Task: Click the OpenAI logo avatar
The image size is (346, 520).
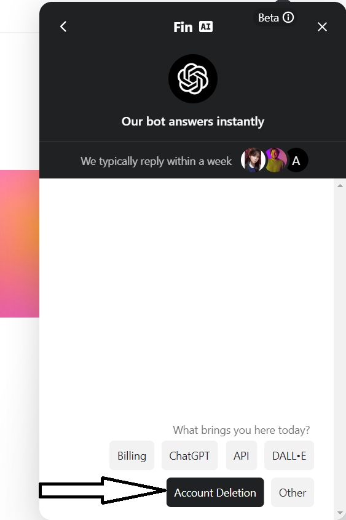Action: 193,79
